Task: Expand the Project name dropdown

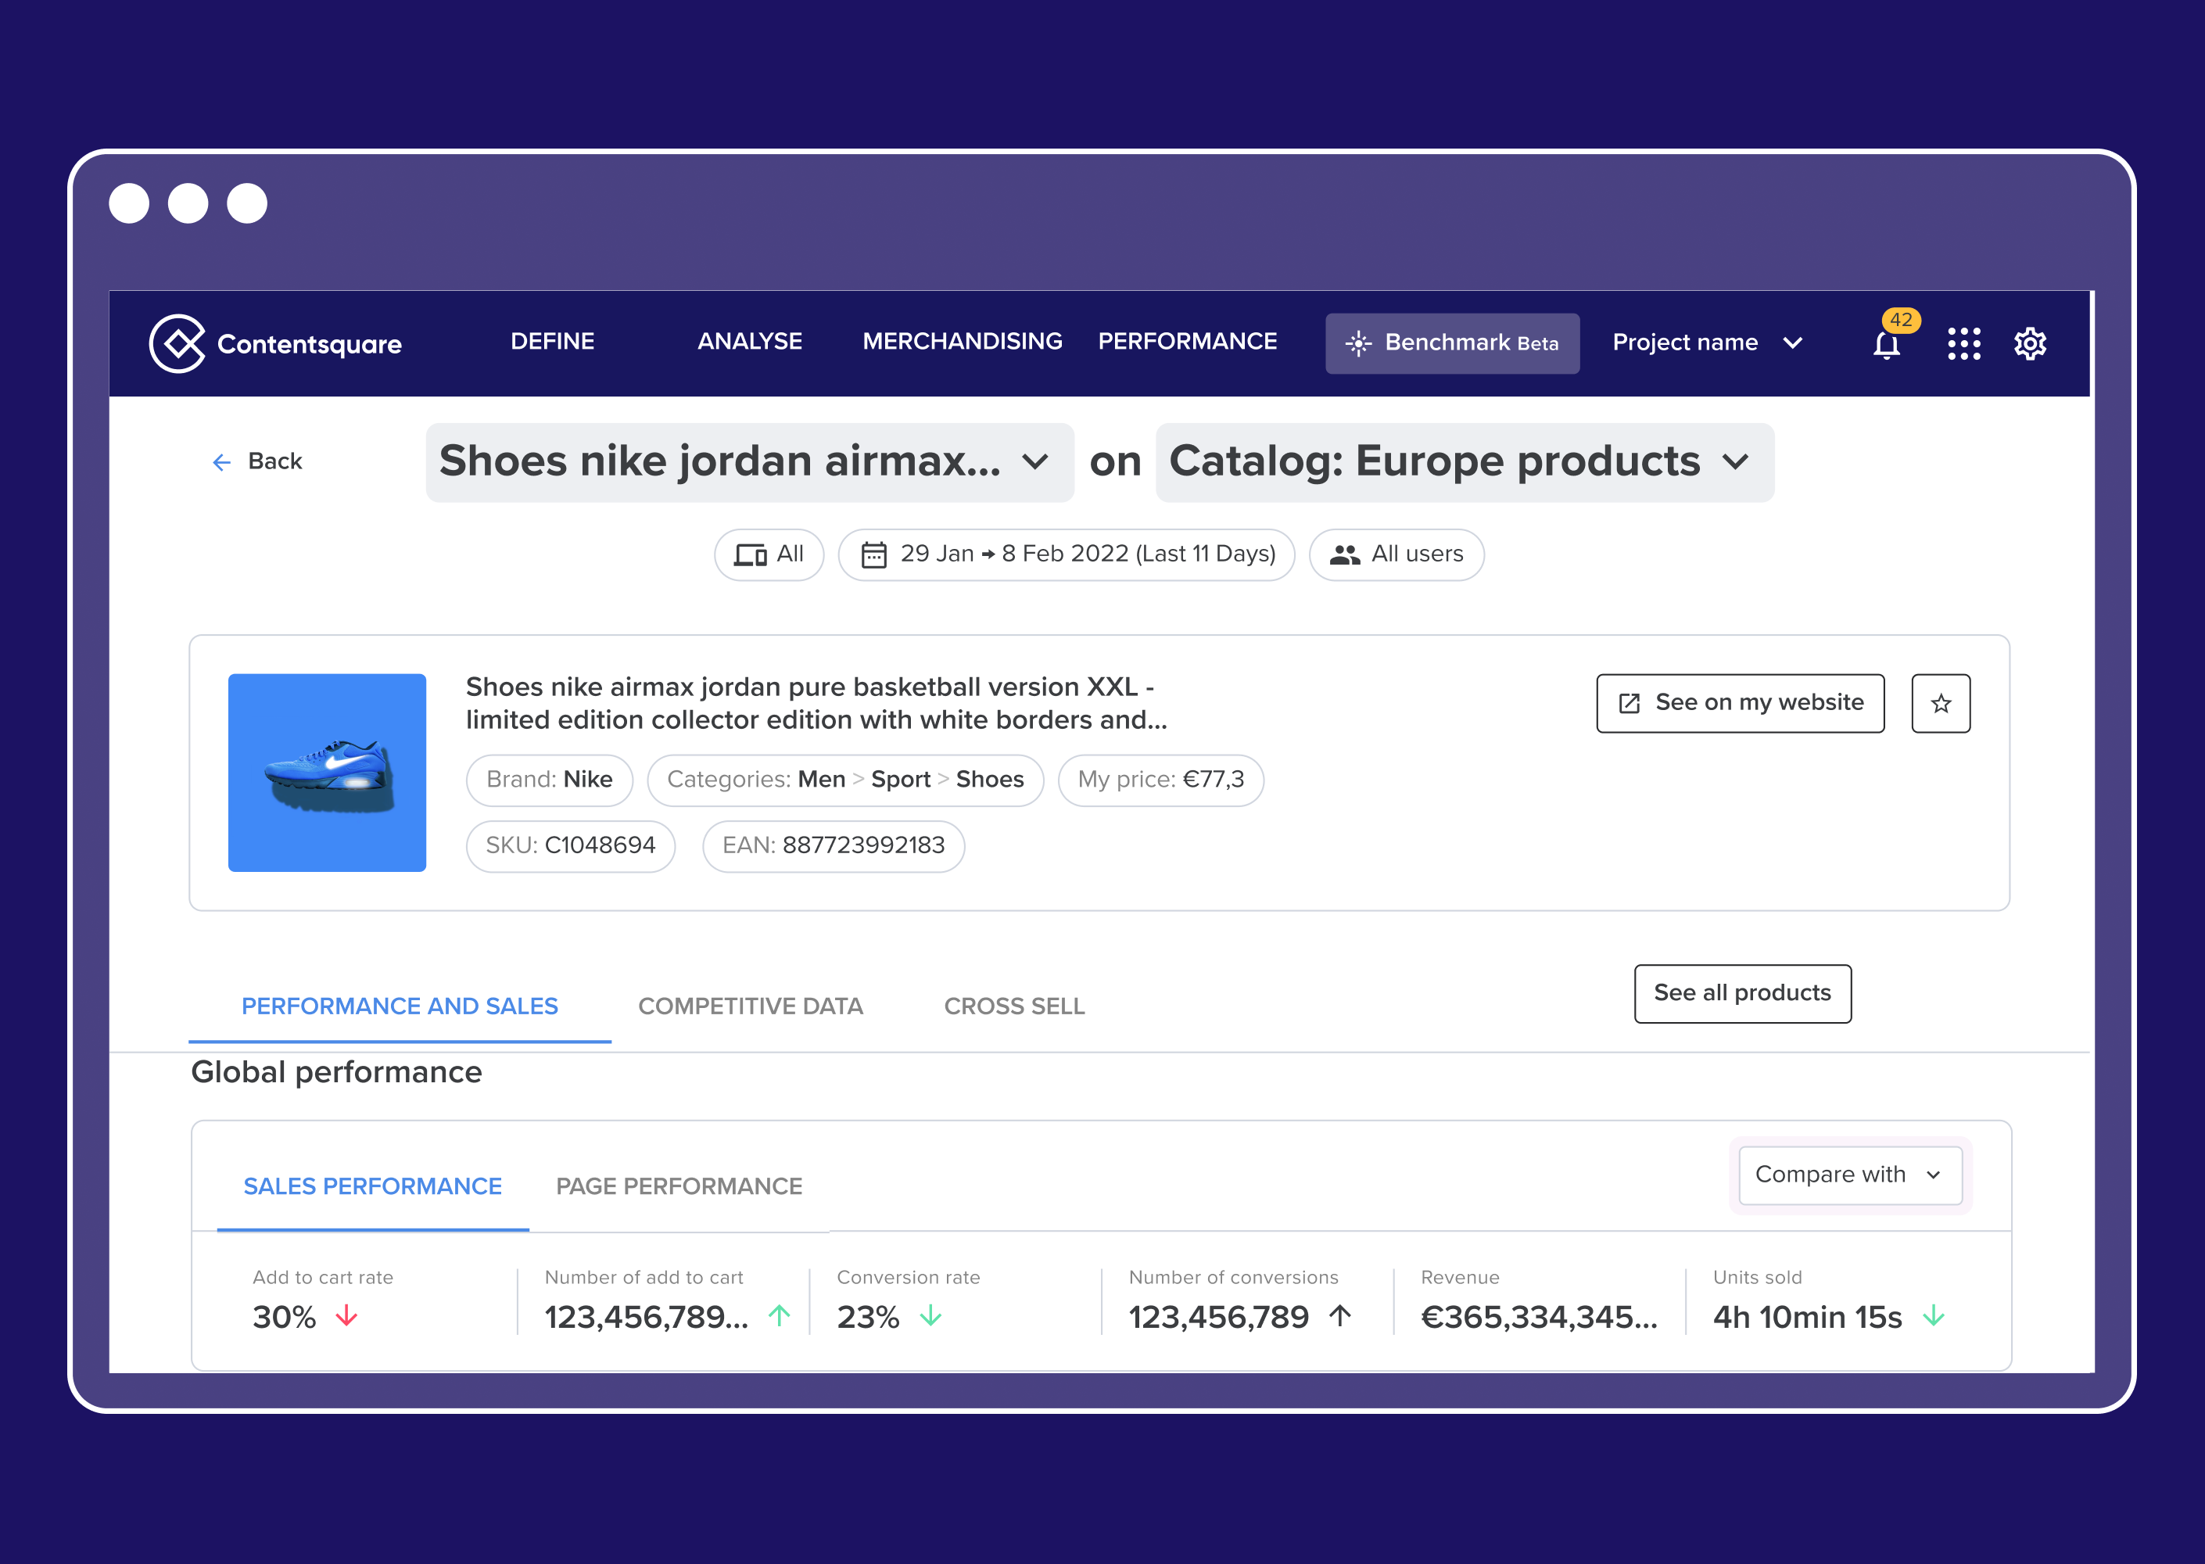Action: pos(1706,343)
